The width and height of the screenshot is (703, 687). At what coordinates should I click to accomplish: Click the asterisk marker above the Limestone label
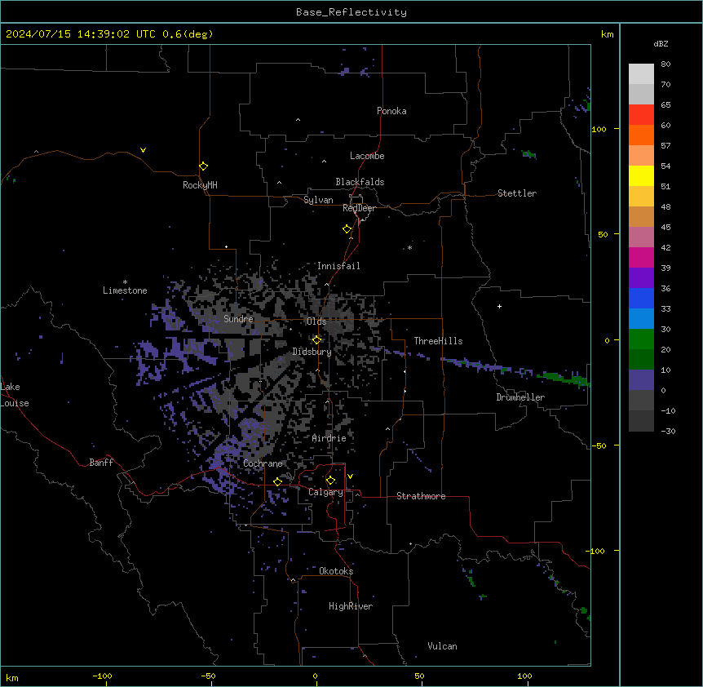[125, 282]
